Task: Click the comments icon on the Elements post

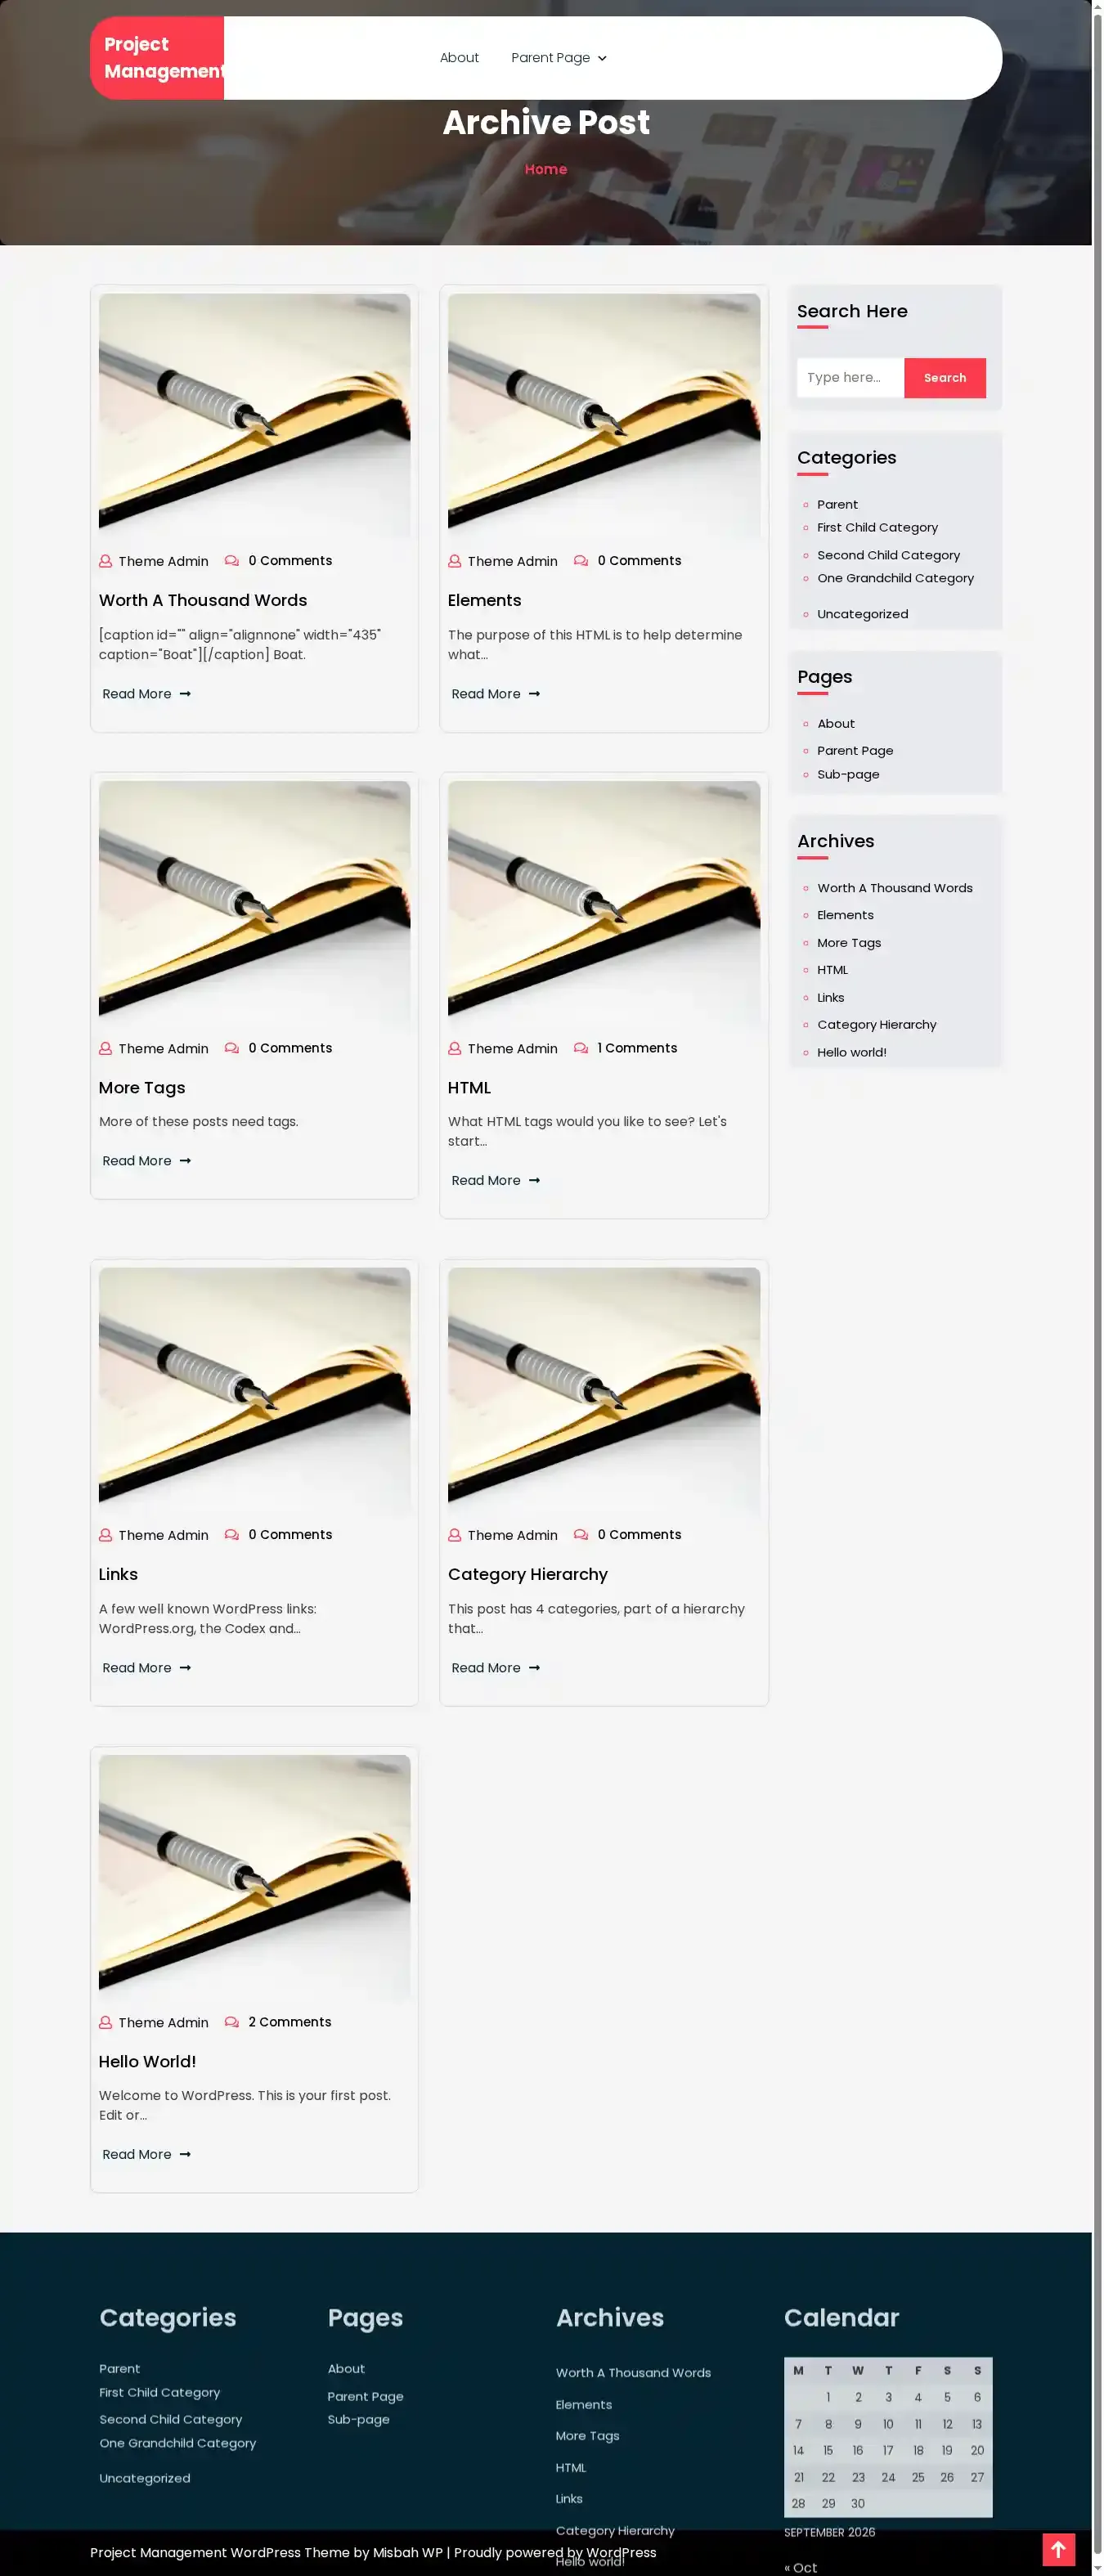Action: point(581,561)
